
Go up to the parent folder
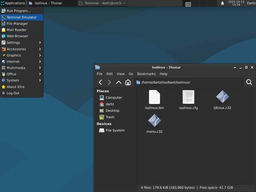(x=119, y=82)
